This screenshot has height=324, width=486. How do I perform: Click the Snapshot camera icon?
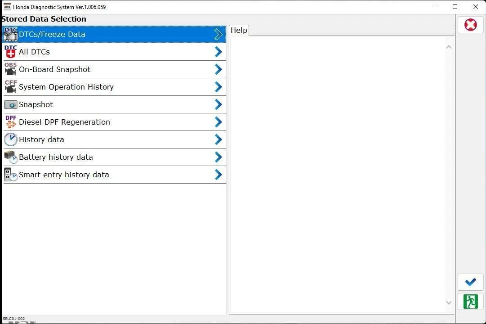pos(10,104)
